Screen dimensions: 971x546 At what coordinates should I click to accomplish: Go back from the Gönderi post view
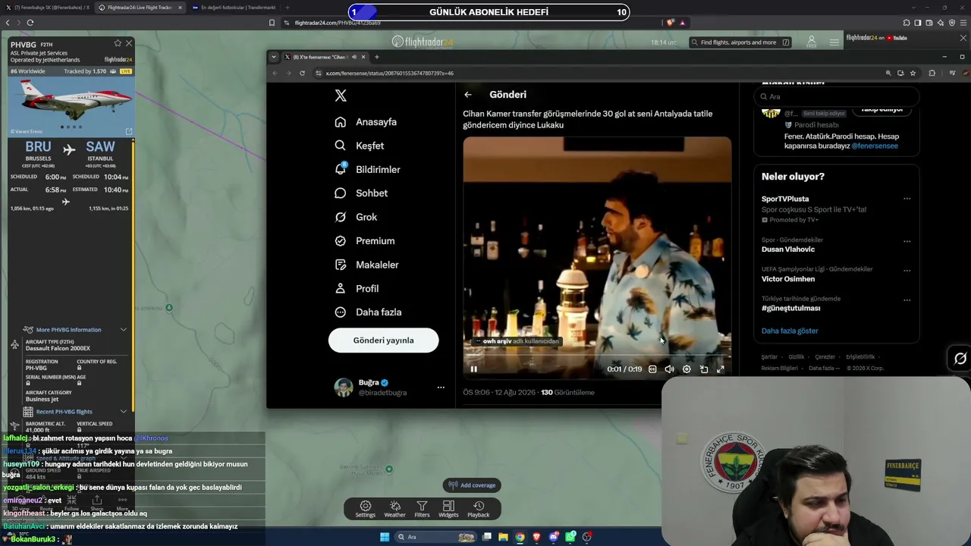click(x=468, y=95)
